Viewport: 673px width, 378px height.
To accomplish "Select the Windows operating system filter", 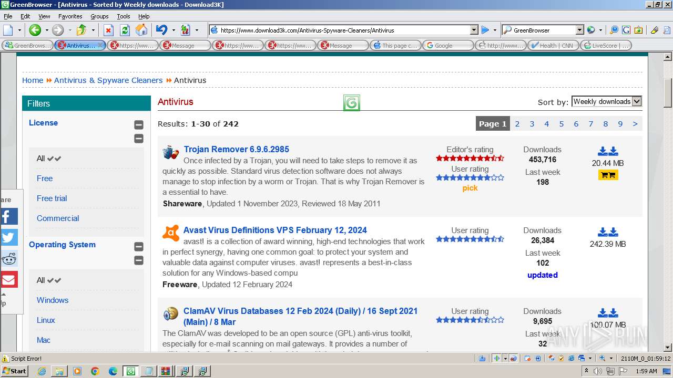I will click(53, 300).
